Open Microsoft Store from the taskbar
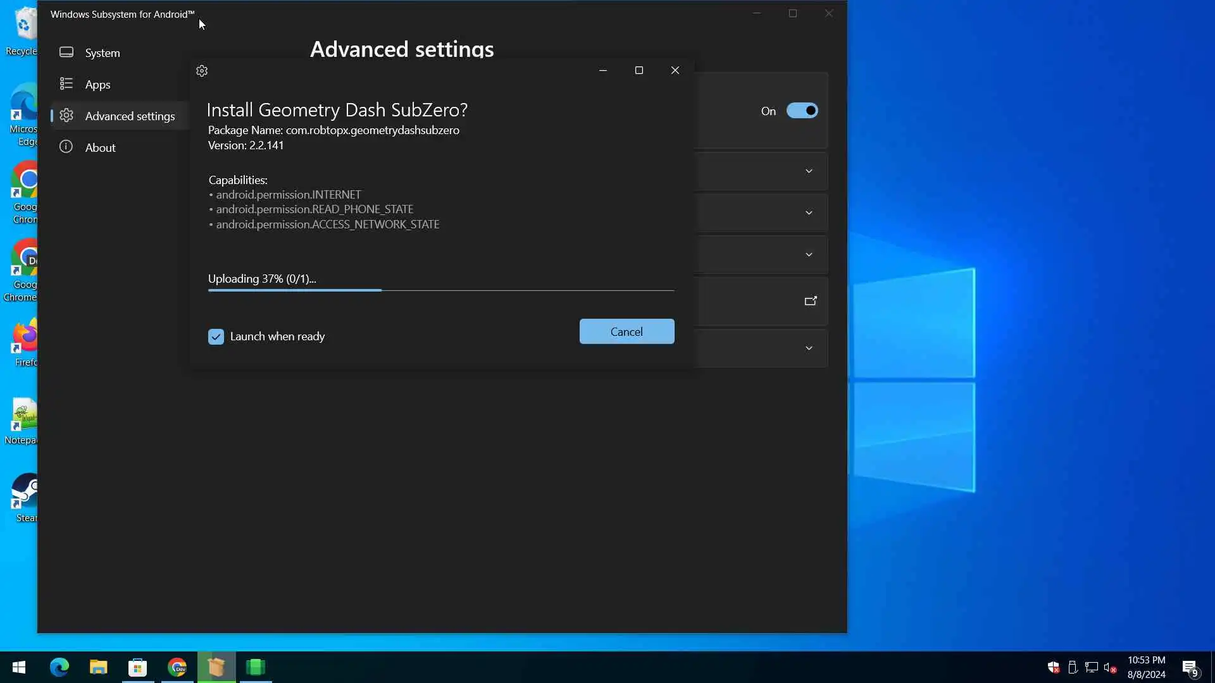The height and width of the screenshot is (683, 1215). pyautogui.click(x=137, y=667)
